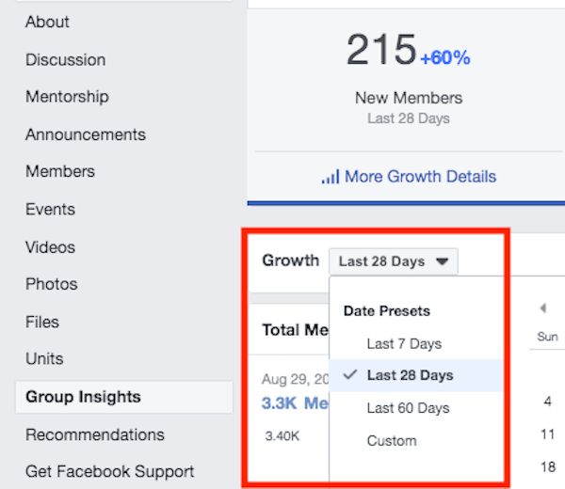Go to Videos section
The height and width of the screenshot is (489, 565).
tap(50, 247)
